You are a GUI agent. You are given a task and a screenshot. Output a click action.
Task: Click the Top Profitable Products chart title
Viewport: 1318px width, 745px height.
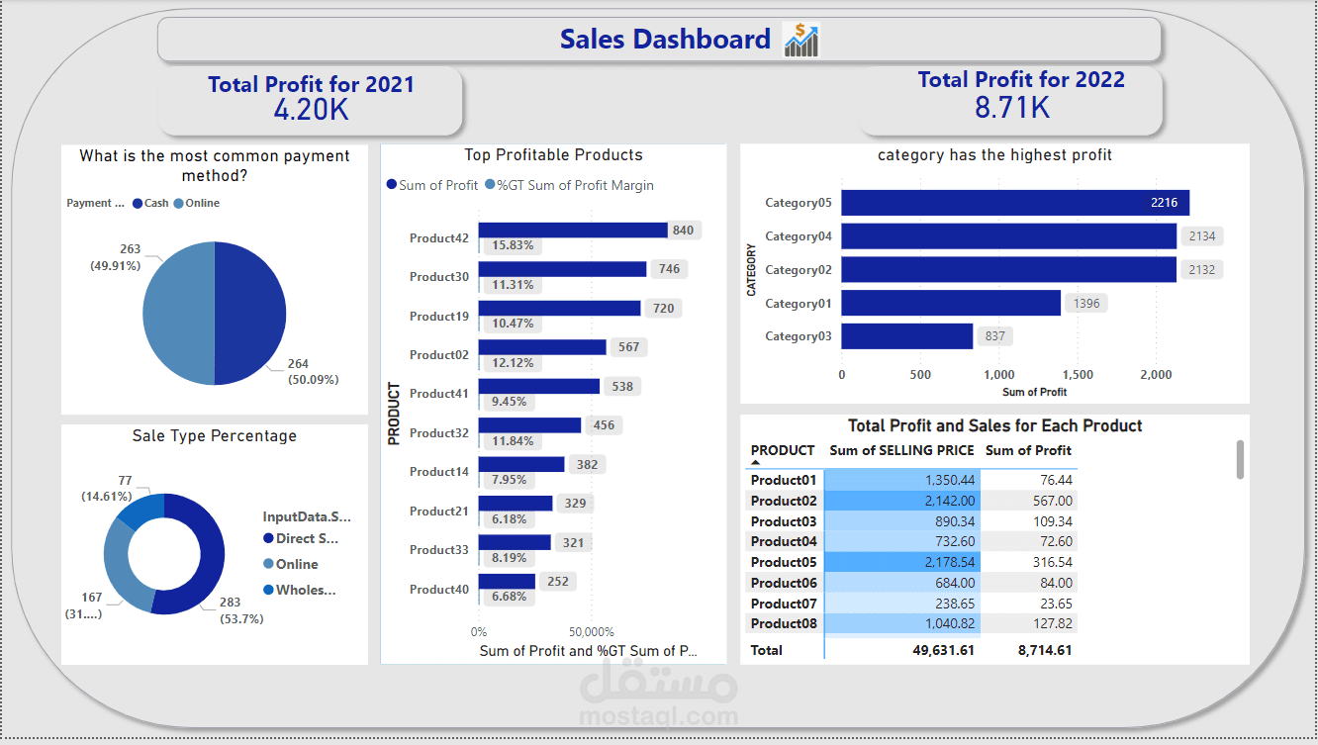click(x=554, y=154)
